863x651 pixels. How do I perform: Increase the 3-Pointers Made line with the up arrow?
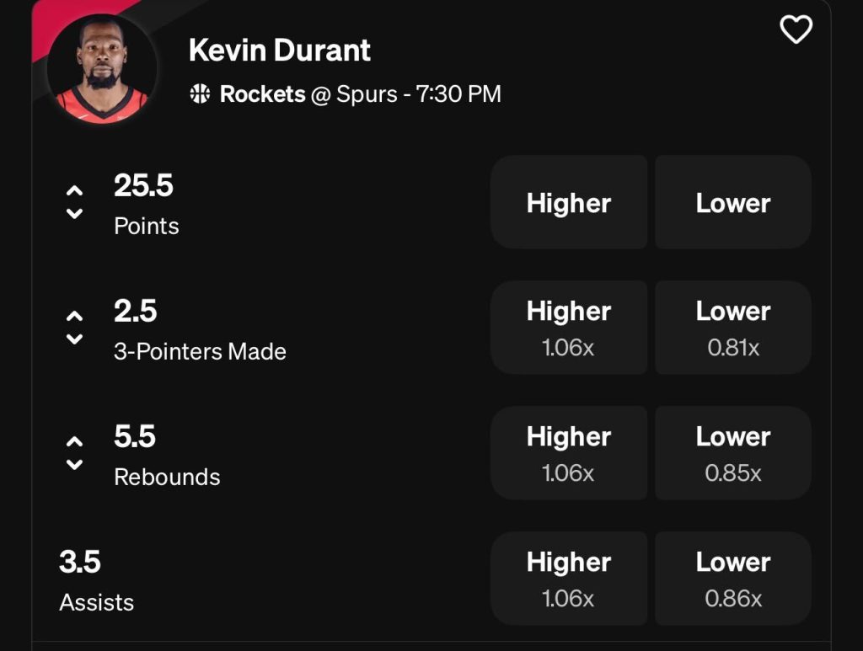pyautogui.click(x=74, y=314)
